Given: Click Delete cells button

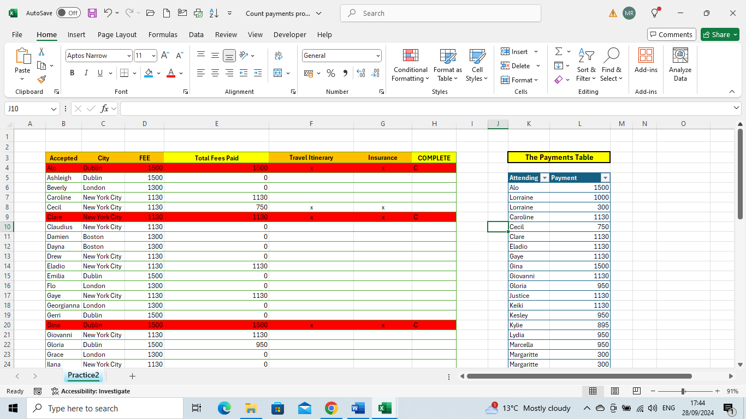Looking at the screenshot, I should [x=516, y=65].
